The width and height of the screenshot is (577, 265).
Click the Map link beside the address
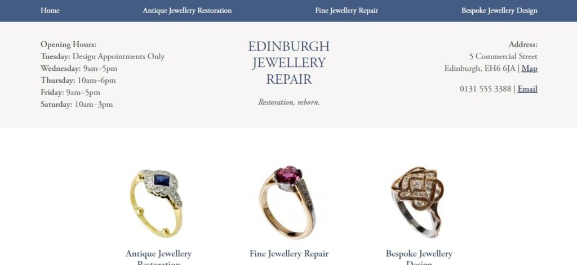pos(529,69)
